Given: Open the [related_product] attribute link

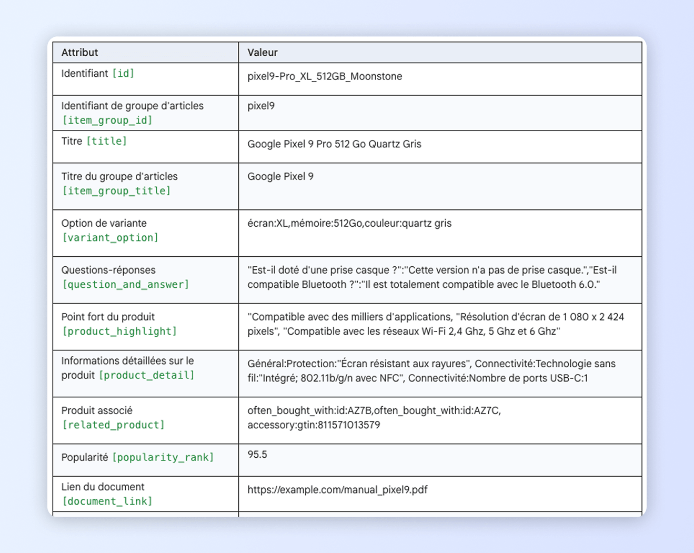Looking at the screenshot, I should click(x=113, y=425).
